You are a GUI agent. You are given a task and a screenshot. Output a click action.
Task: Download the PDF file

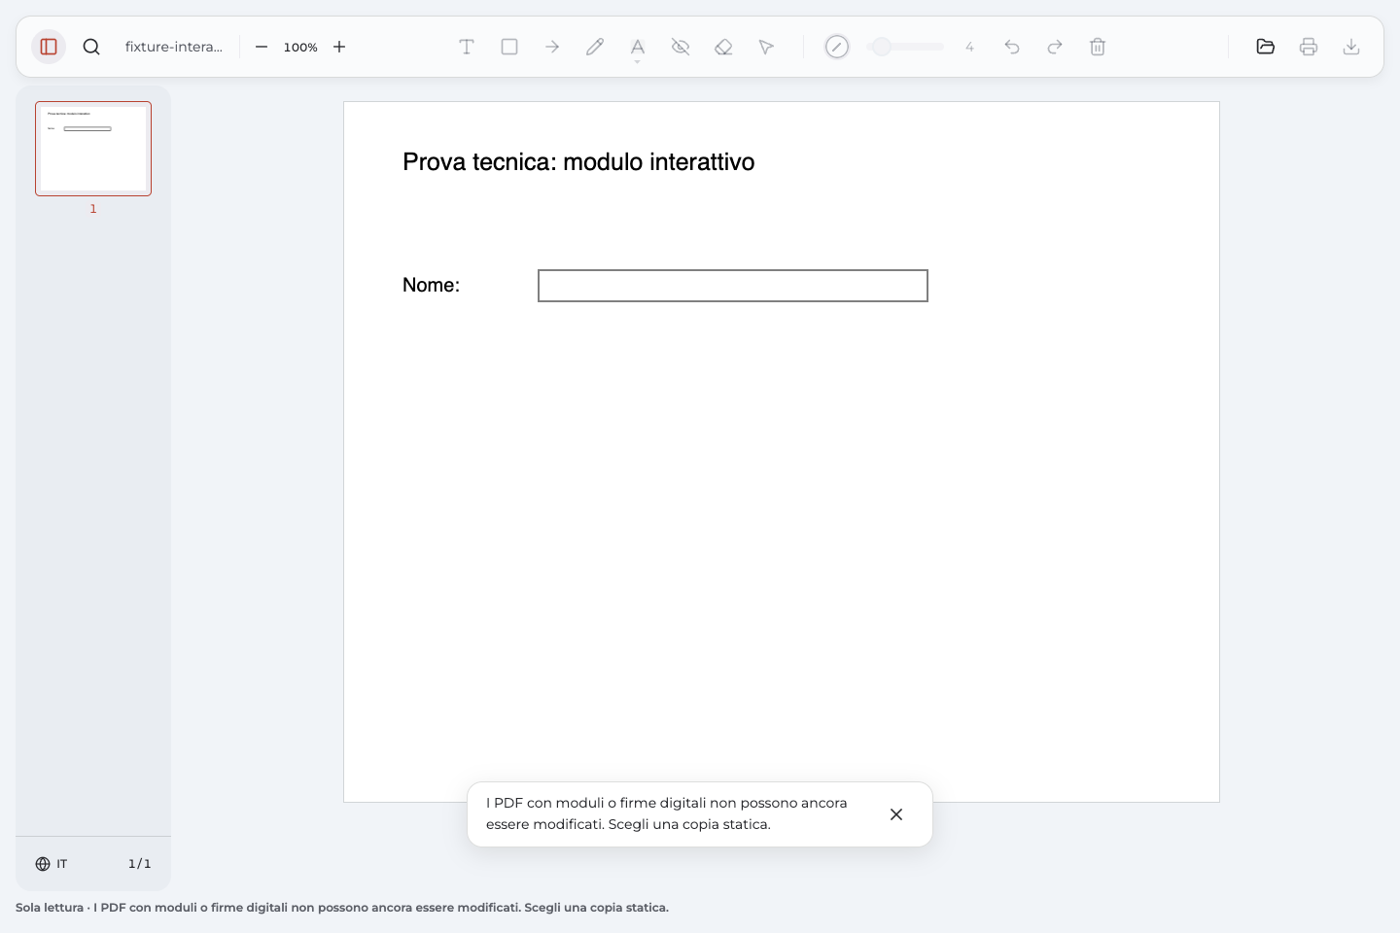[x=1351, y=47]
